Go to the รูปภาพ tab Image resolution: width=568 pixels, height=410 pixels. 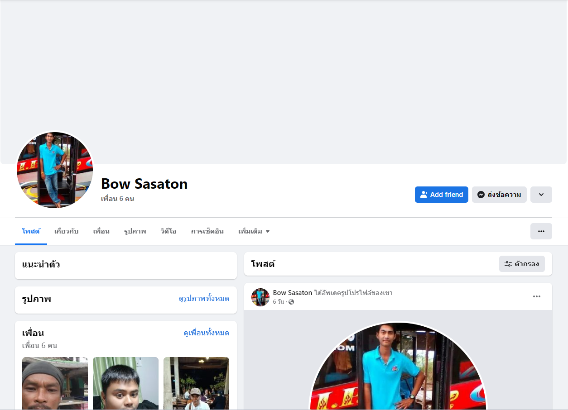tap(135, 231)
